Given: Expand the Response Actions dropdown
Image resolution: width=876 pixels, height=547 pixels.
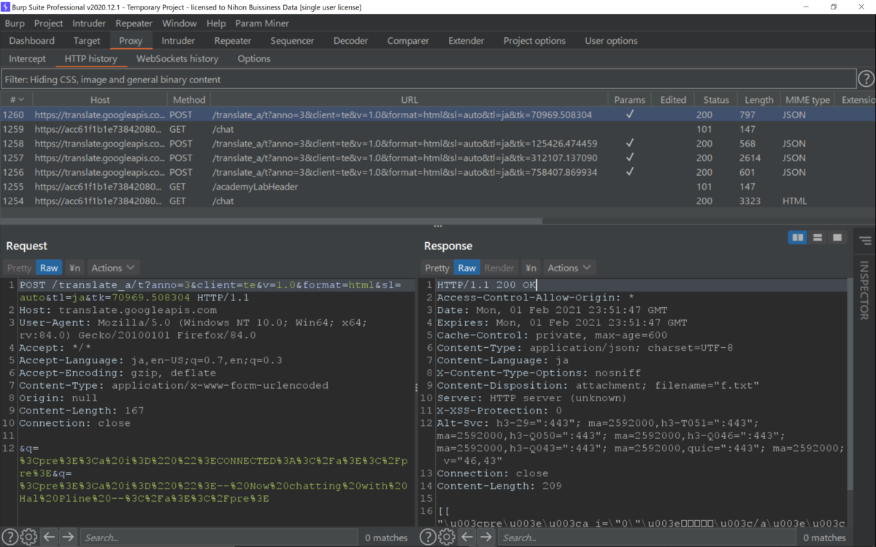Looking at the screenshot, I should point(569,268).
